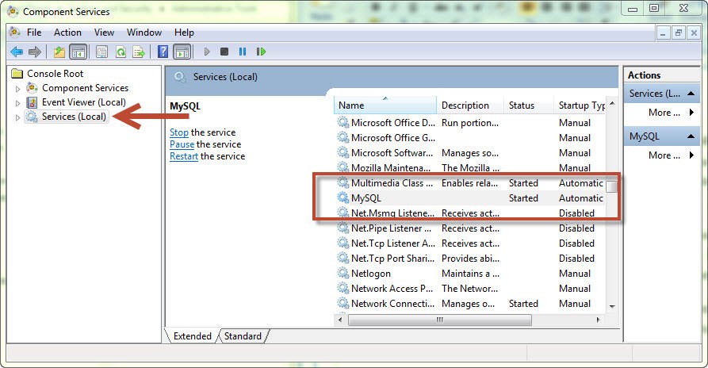Click the horizontal scrollbar thumb
708x368 pixels.
pos(440,320)
